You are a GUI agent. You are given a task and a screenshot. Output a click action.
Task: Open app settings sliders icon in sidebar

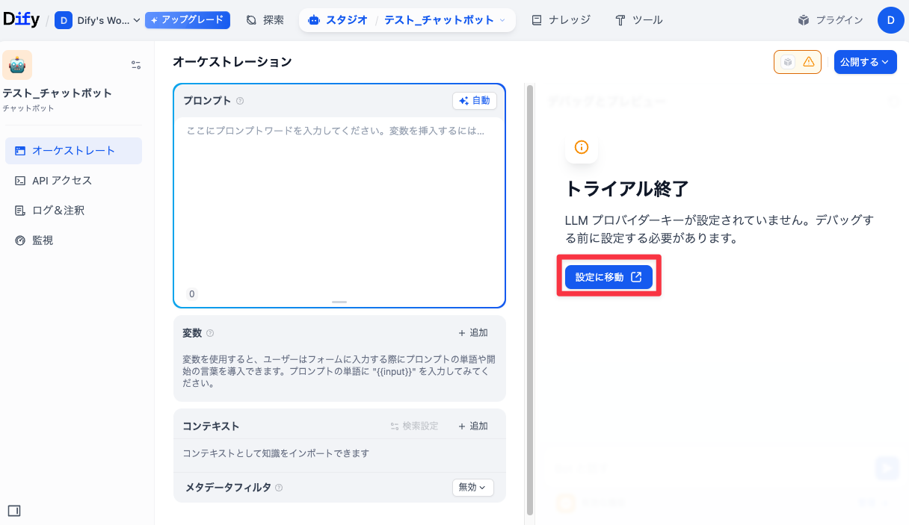click(x=136, y=65)
